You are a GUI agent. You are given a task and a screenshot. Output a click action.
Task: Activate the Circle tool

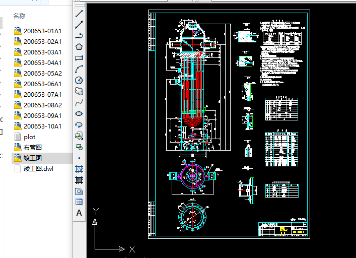(79, 80)
